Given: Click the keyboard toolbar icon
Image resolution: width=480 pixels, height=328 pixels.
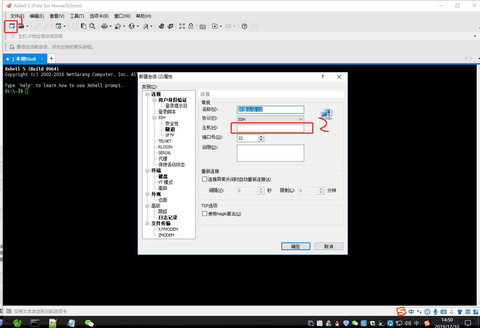Looking at the screenshot, I should [203, 26].
